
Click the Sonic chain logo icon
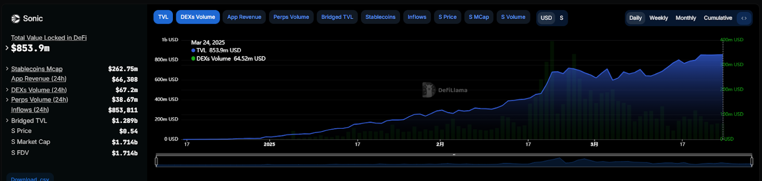pyautogui.click(x=16, y=19)
